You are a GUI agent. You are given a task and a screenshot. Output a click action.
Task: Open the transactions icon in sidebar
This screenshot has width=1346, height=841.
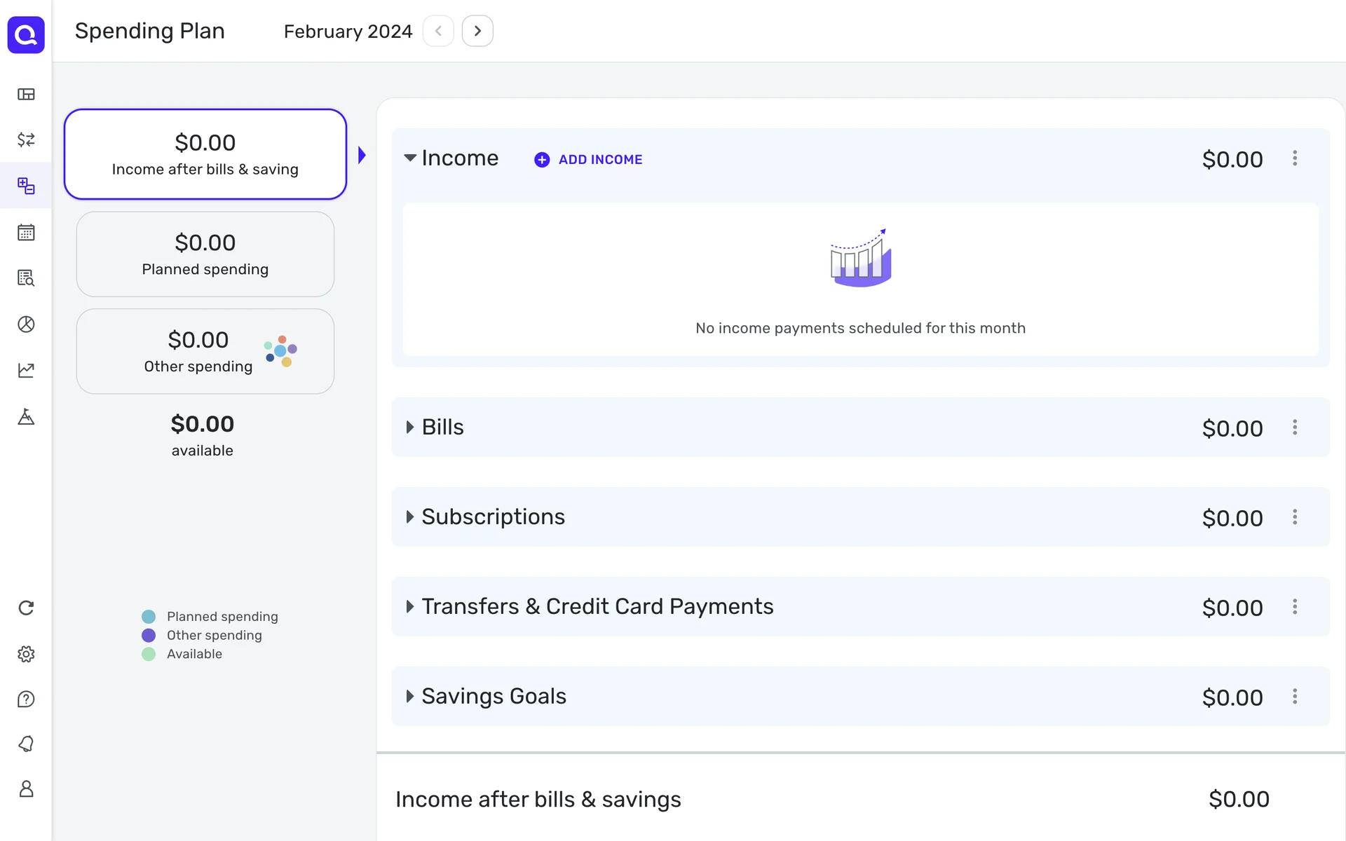point(26,139)
